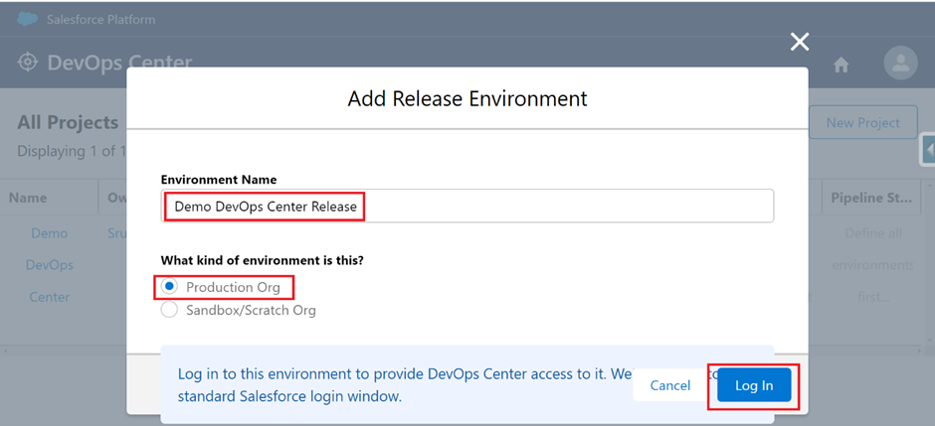The height and width of the screenshot is (426, 935).
Task: Click the 'Define all environments first...' status cell
Action: pos(873,265)
